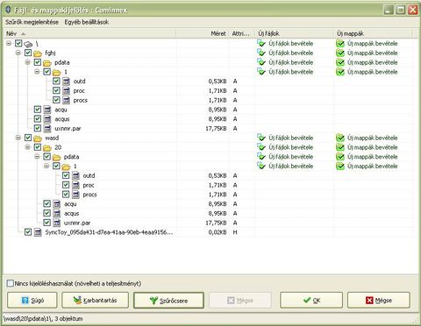
Task: Open 'Egyéb beállítások' menu
Action: click(x=87, y=22)
